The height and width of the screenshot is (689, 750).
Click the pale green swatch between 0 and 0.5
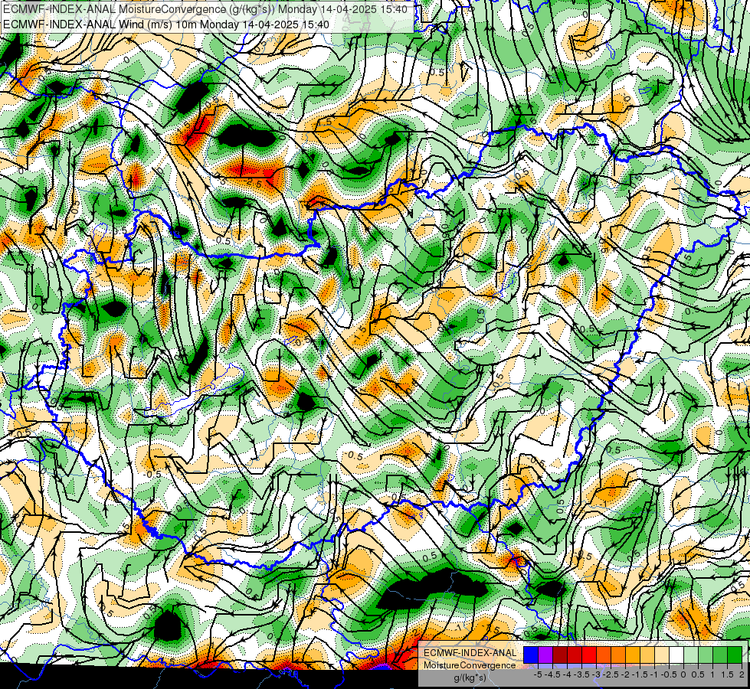pos(691,655)
